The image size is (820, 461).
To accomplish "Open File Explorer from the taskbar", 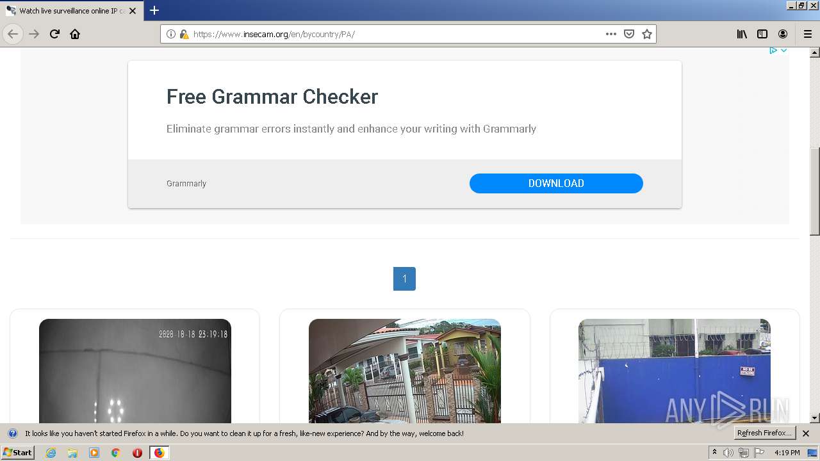I will [x=72, y=453].
